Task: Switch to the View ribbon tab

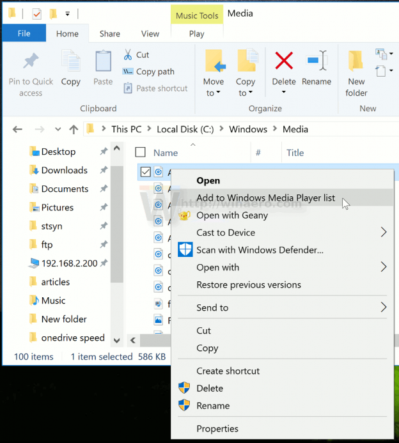Action: (x=150, y=34)
